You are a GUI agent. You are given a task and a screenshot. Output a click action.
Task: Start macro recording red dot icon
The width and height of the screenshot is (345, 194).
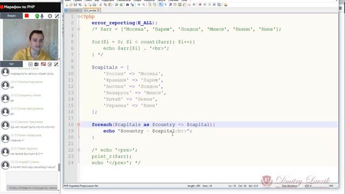pos(200,4)
